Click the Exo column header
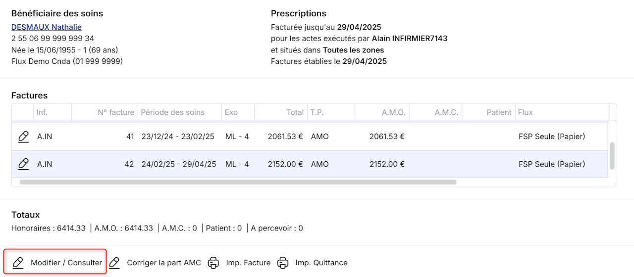This screenshot has width=634, height=277. pyautogui.click(x=231, y=112)
